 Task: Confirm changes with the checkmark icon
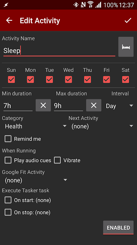click(128, 21)
